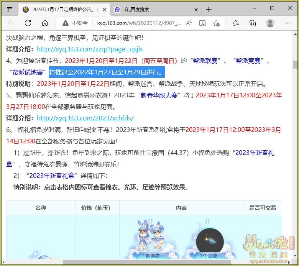Preview the 1套锦衣 costume thumbnail
The height and width of the screenshot is (266, 299).
(x=151, y=239)
